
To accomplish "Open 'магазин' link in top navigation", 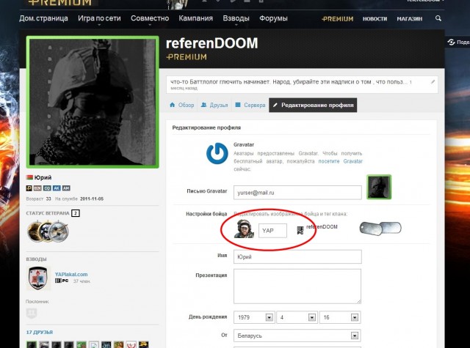I will tap(410, 19).
